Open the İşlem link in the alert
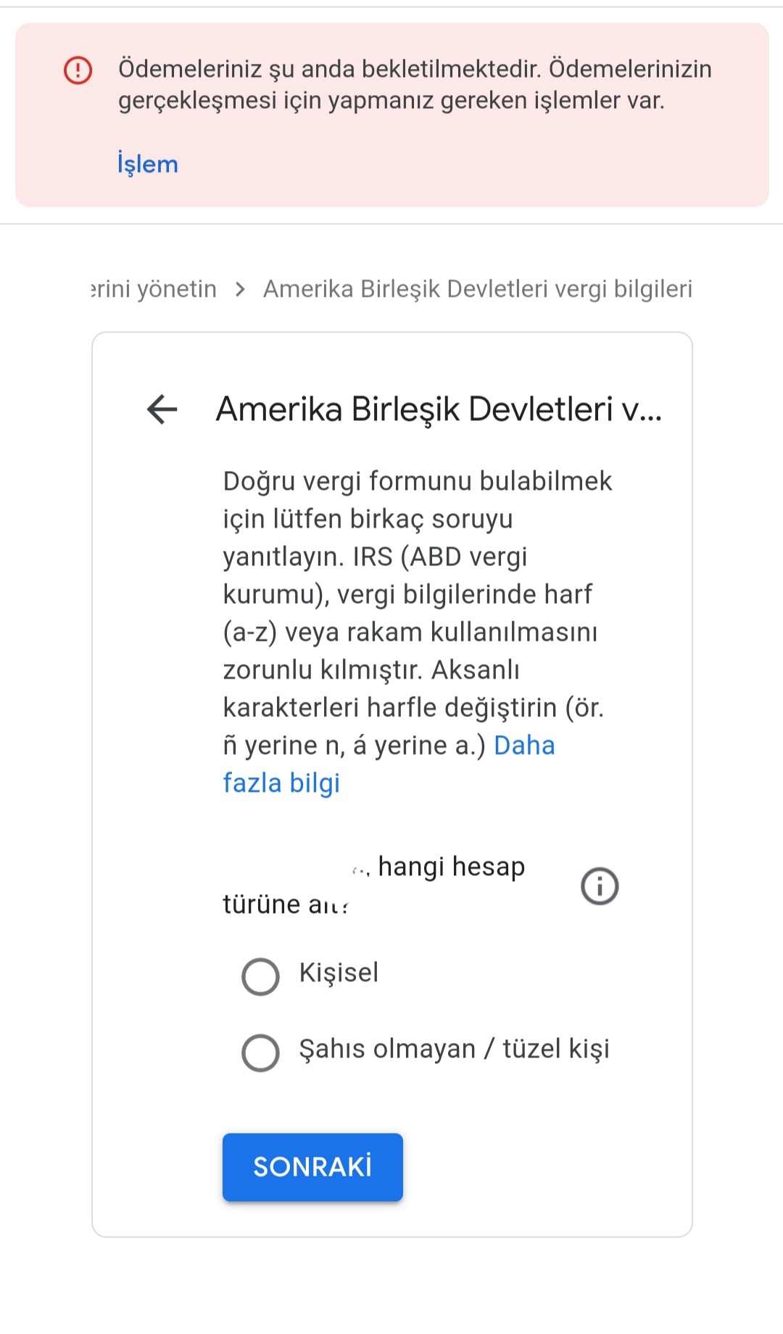The image size is (783, 1334). (148, 164)
